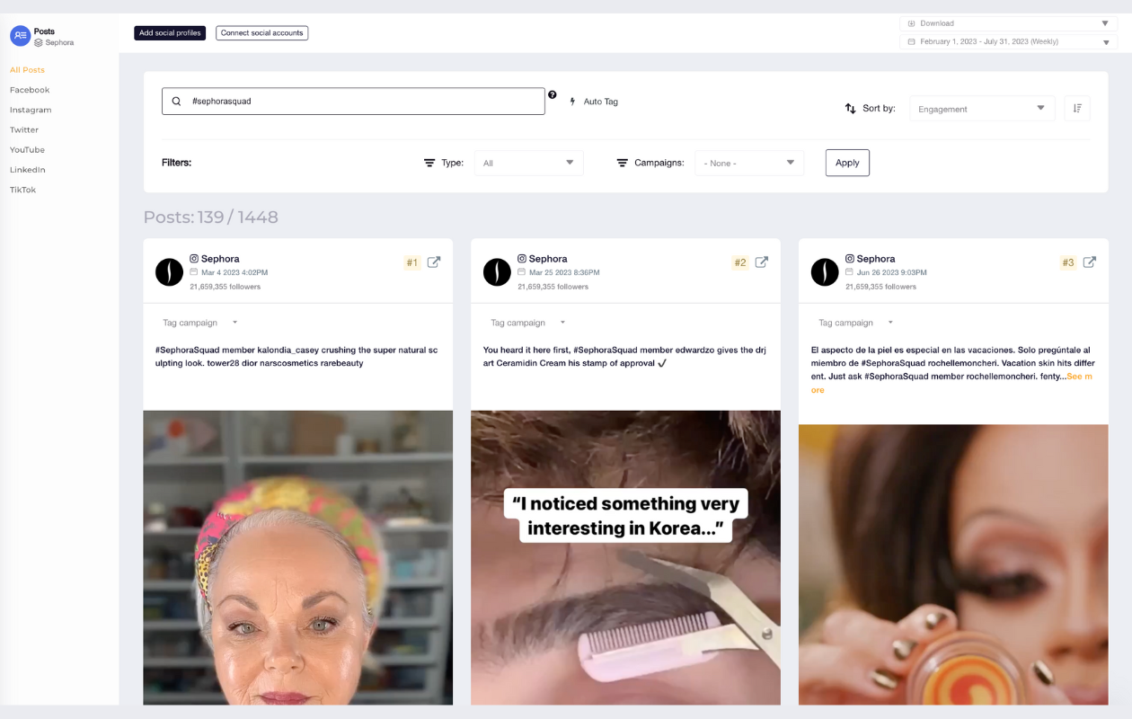
Task: Open the search help question mark icon
Action: click(552, 94)
